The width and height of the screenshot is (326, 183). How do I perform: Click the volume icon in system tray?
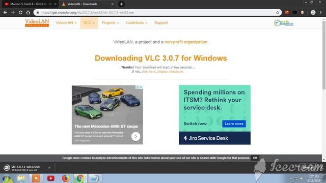click(x=301, y=178)
